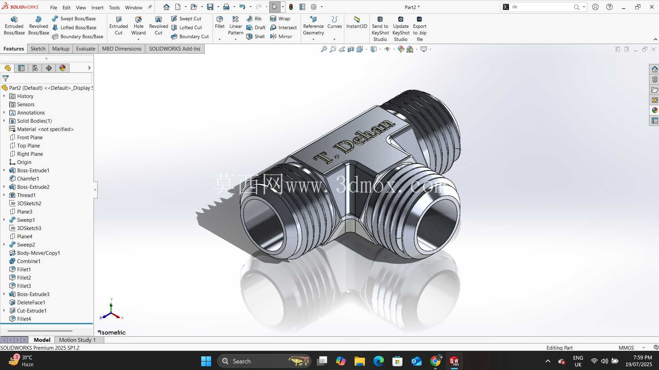Select DeleteFace1 in feature tree
This screenshot has height=370, width=659.
[31, 303]
